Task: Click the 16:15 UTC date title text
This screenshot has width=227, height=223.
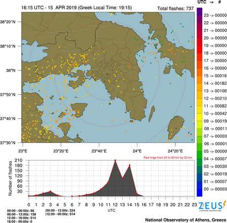Action: pos(77,8)
